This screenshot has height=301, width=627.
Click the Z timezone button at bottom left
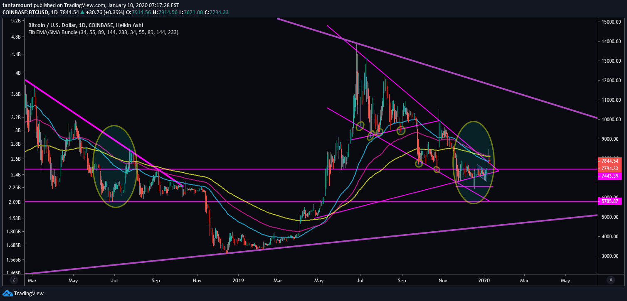tap(14, 280)
